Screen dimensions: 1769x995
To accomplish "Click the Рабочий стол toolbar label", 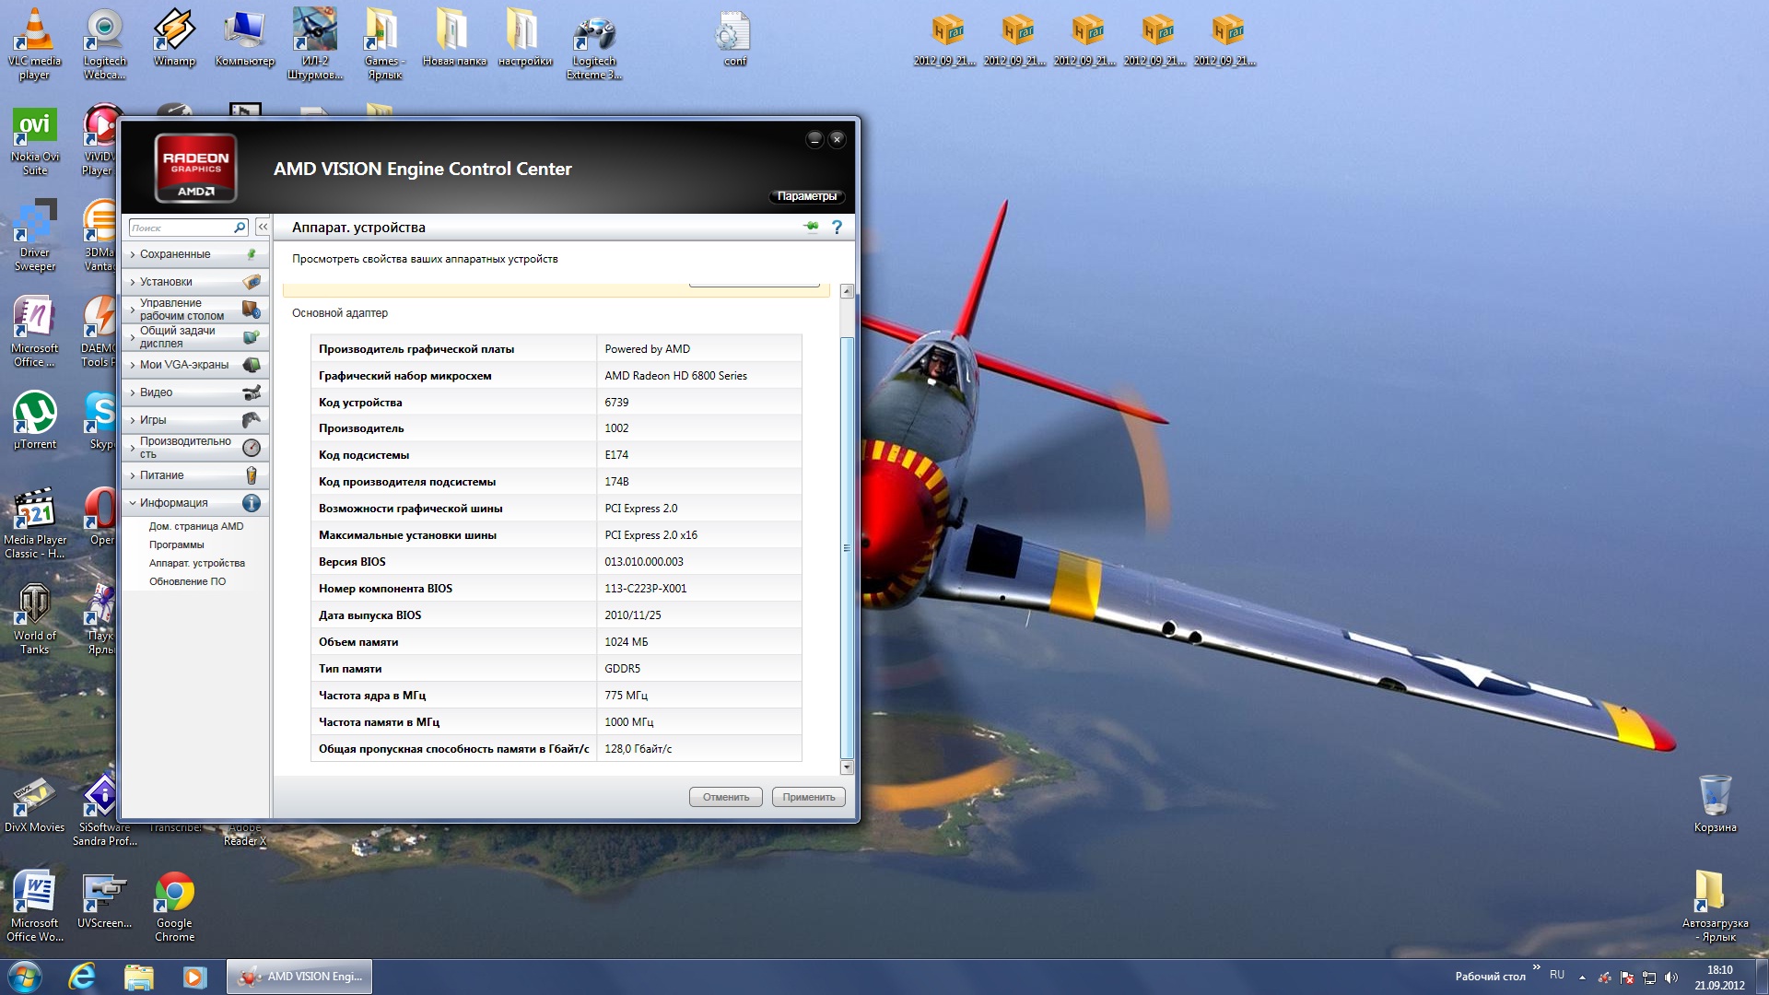I will click(1490, 977).
